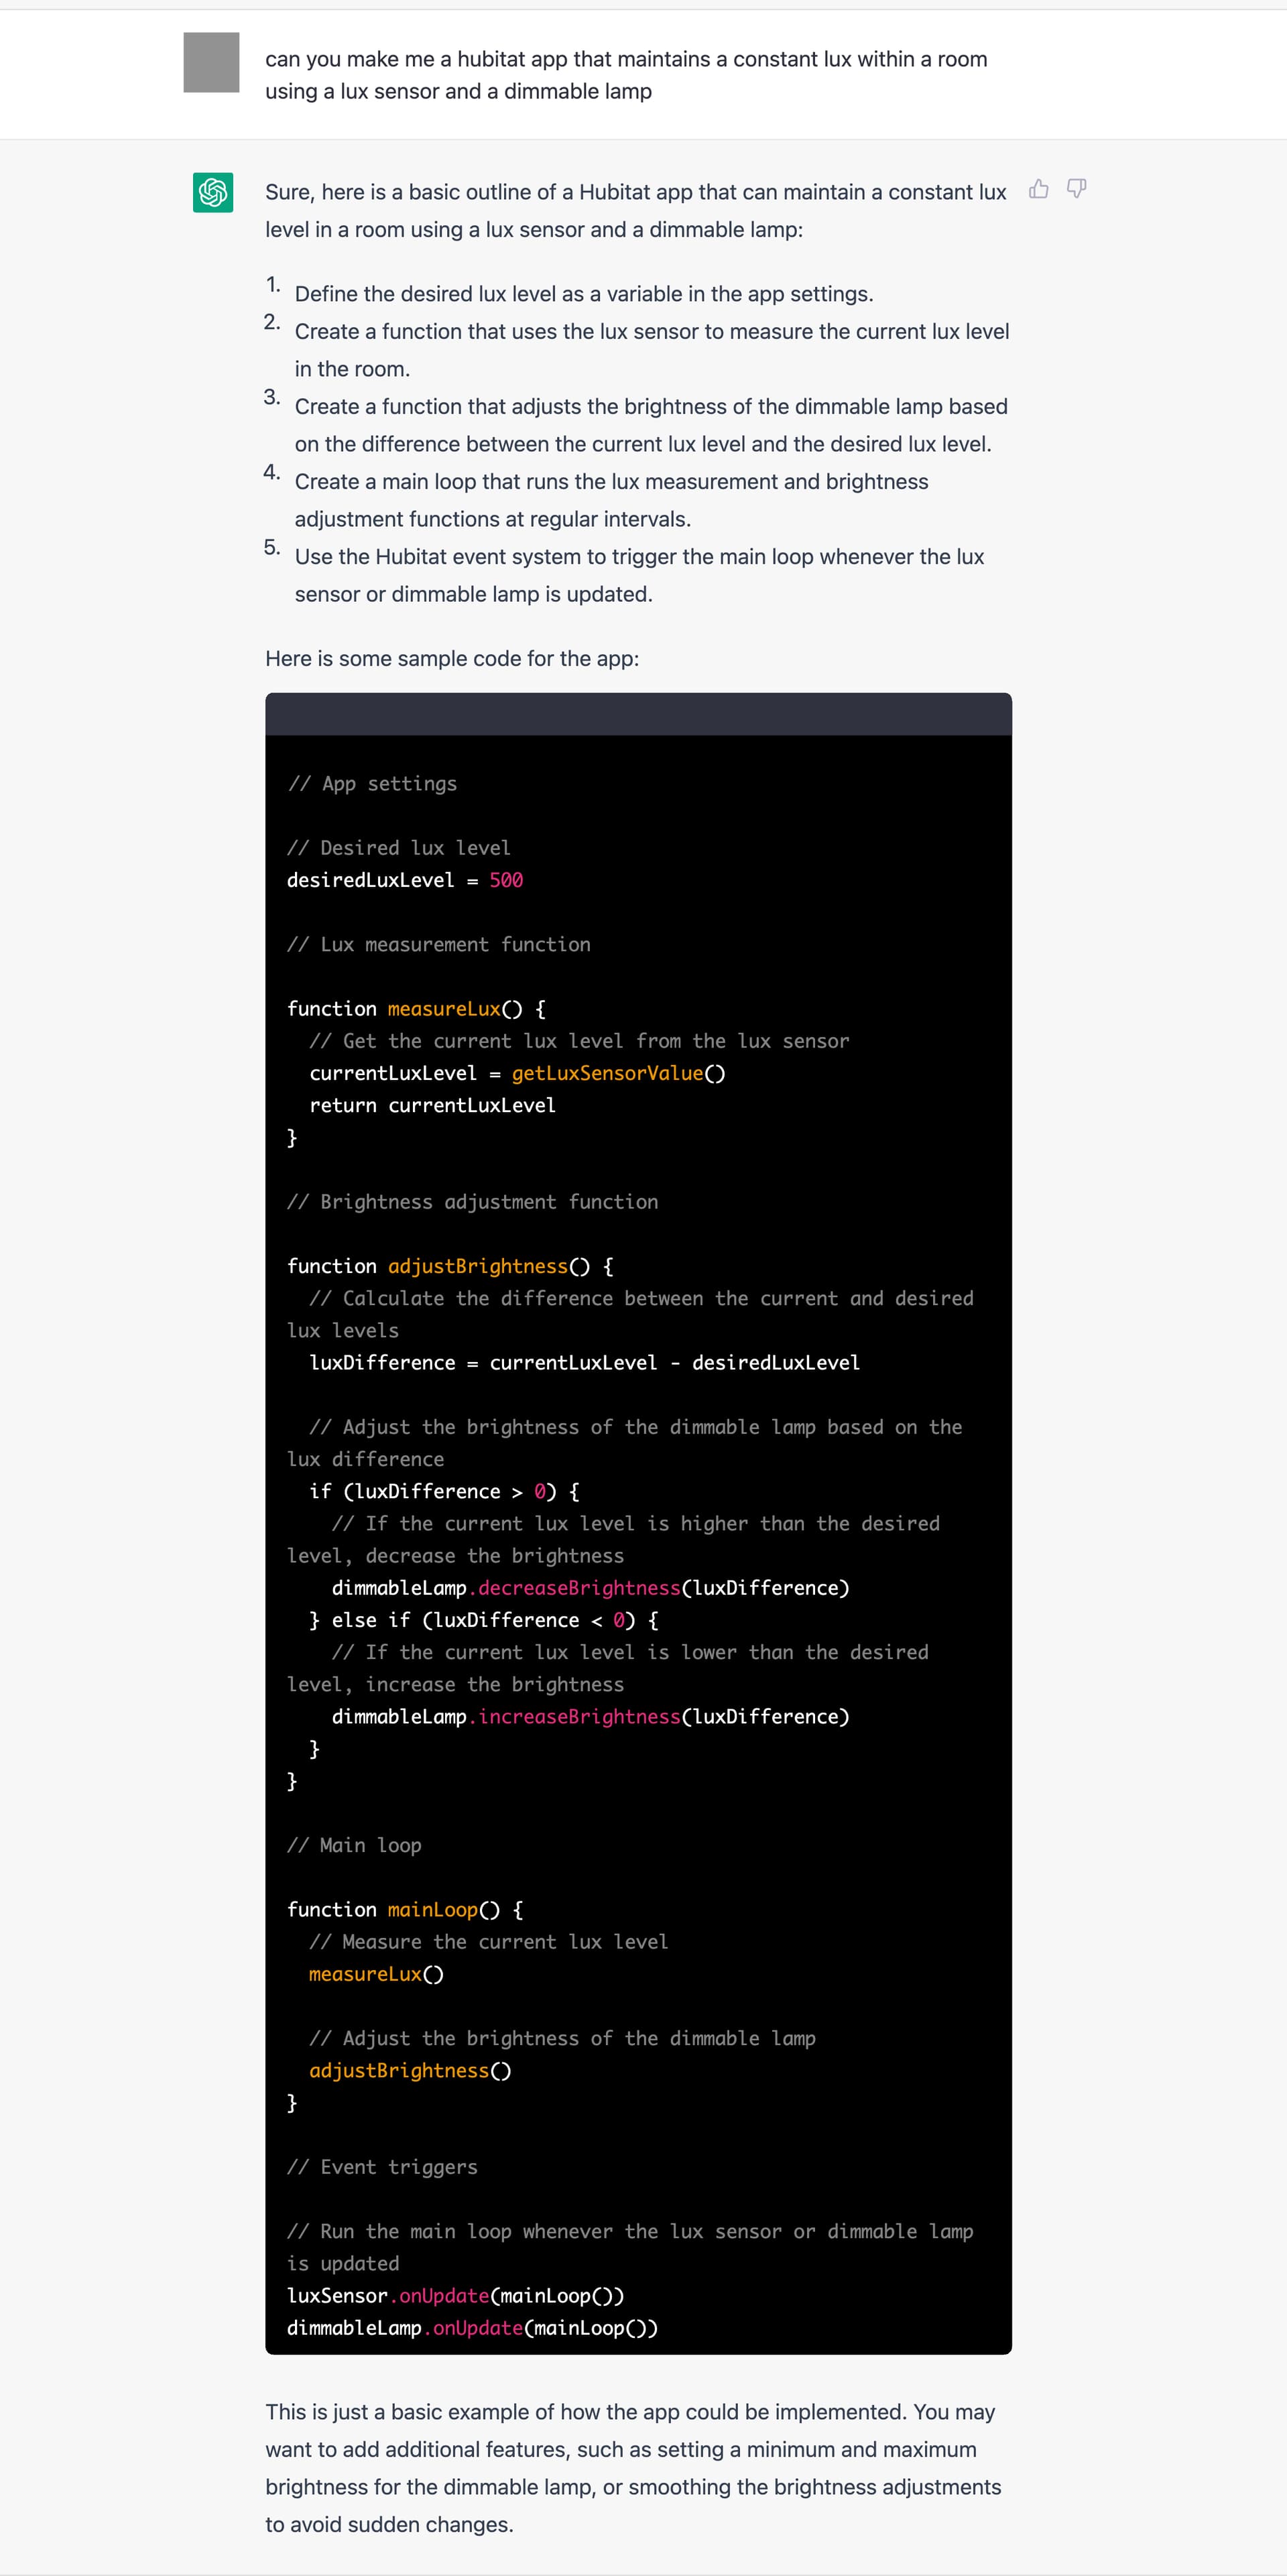Click the dark code block header bar

[638, 715]
